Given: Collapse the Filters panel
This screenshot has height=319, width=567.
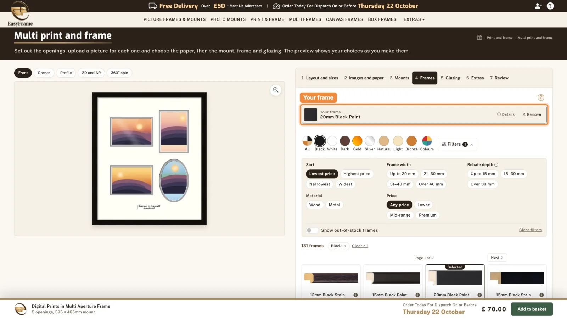Looking at the screenshot, I should (x=457, y=144).
